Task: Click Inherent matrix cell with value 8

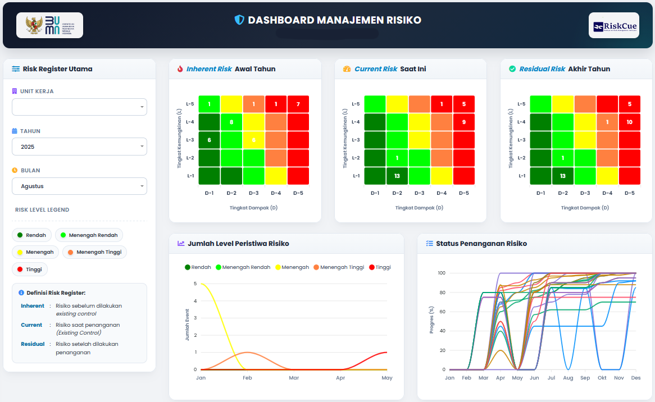Action: point(231,122)
